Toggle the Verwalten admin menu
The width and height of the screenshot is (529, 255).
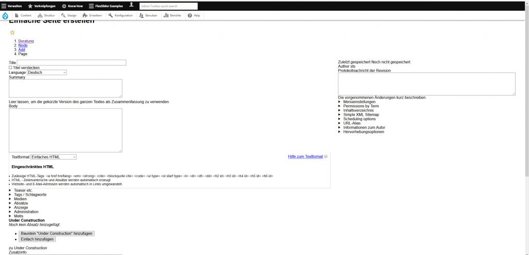(11, 6)
